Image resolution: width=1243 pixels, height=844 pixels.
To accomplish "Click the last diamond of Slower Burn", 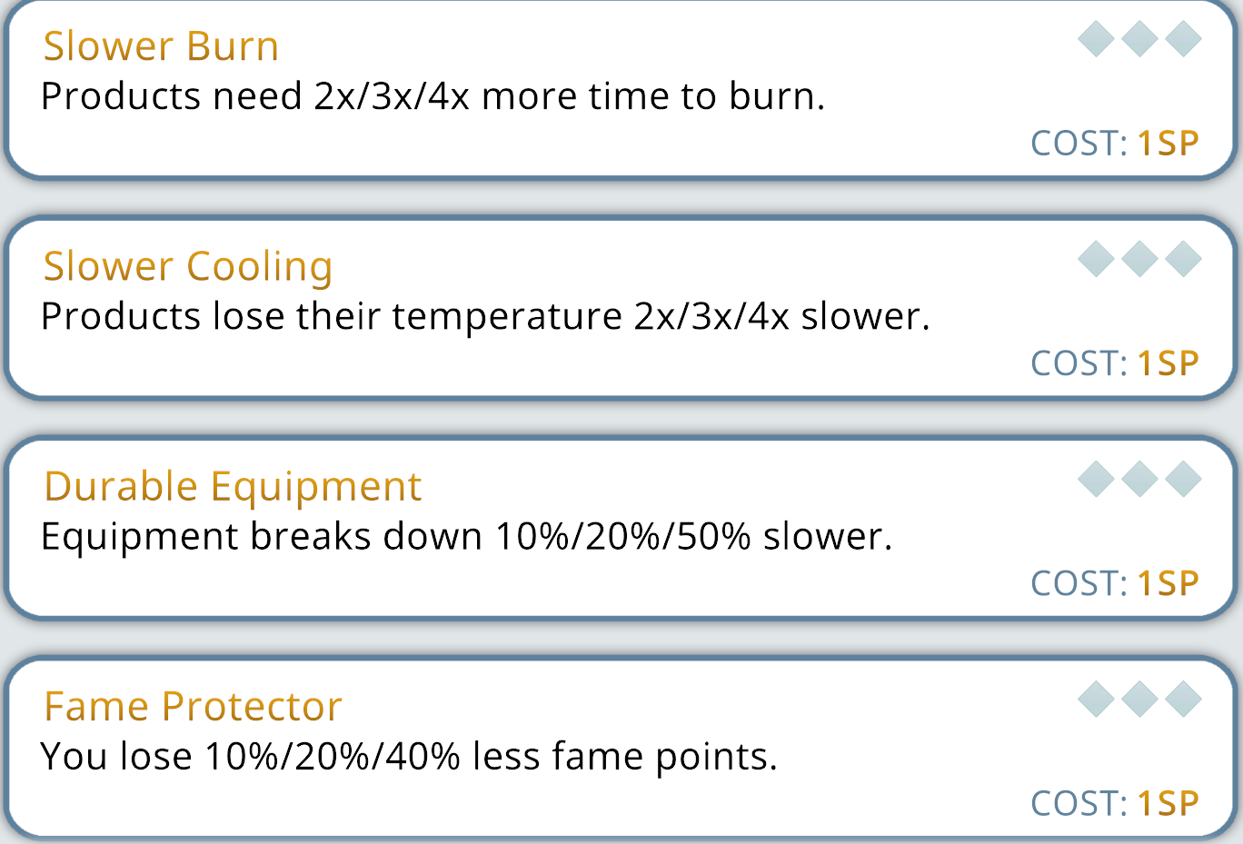I will [x=1183, y=39].
